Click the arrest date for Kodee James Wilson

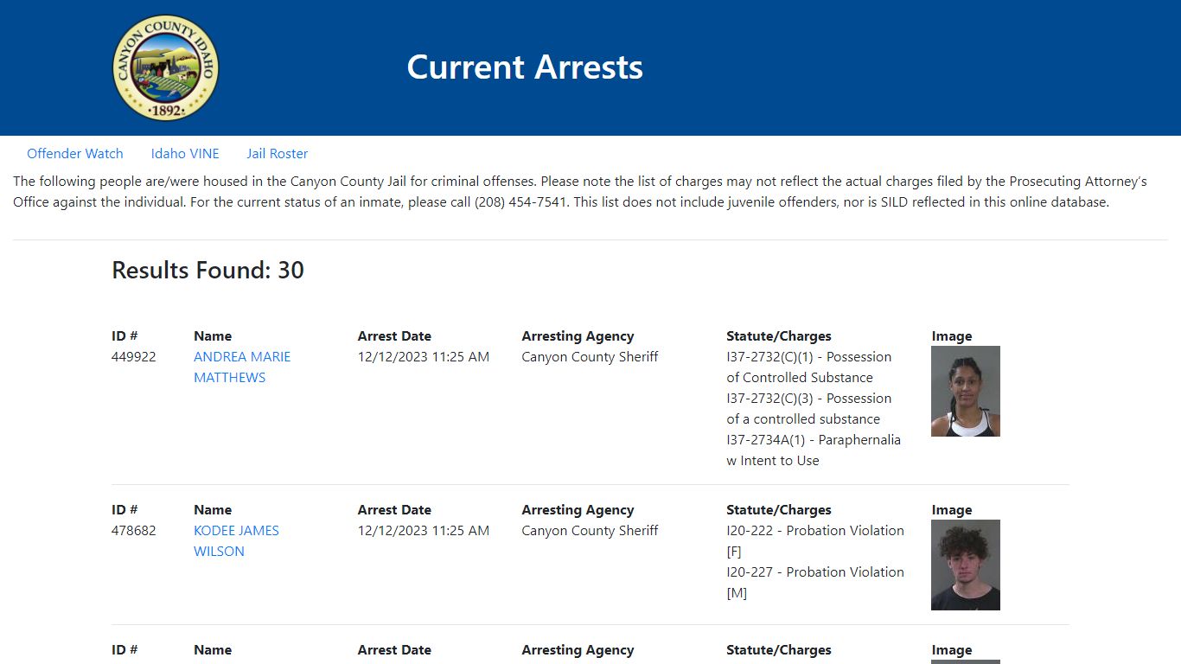pyautogui.click(x=424, y=531)
